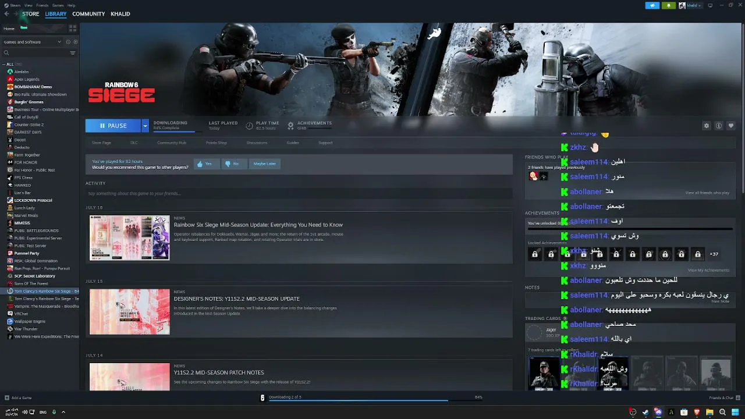The height and width of the screenshot is (419, 745).
Task: Show ready-to-play filter icon
Action: (75, 42)
